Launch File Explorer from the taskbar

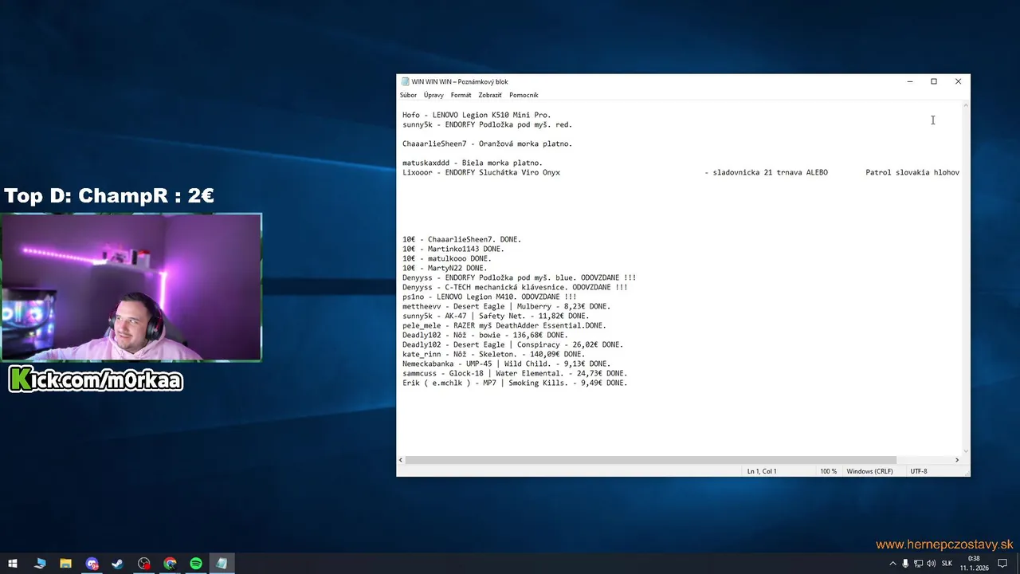click(66, 564)
